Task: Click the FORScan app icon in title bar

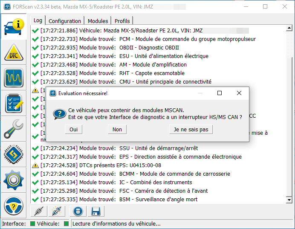Action: pyautogui.click(x=7, y=7)
